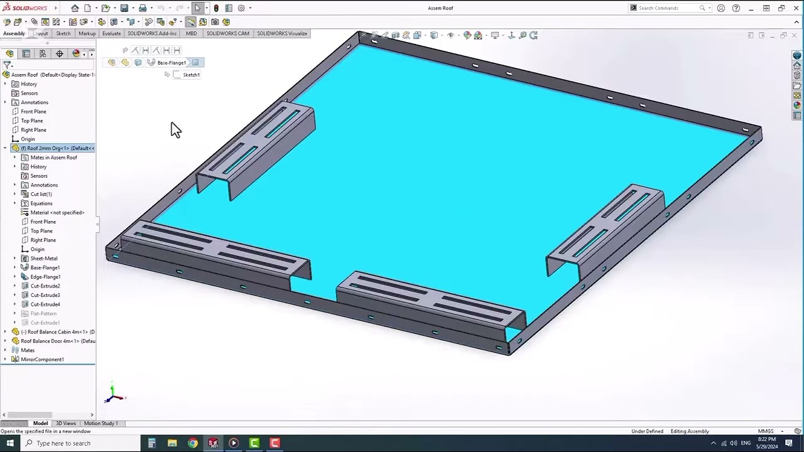
Task: Open View Settings monitor icon
Action: [x=495, y=36]
